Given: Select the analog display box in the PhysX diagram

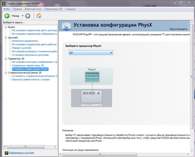Looking at the screenshot, I should pyautogui.click(x=92, y=77).
